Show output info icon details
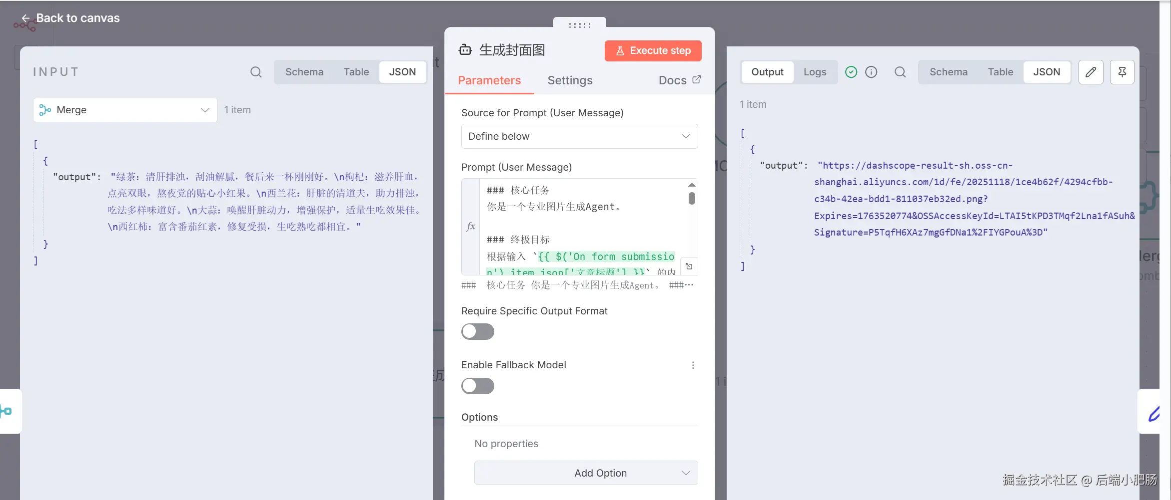Screen dimensions: 1171x500 (871, 72)
